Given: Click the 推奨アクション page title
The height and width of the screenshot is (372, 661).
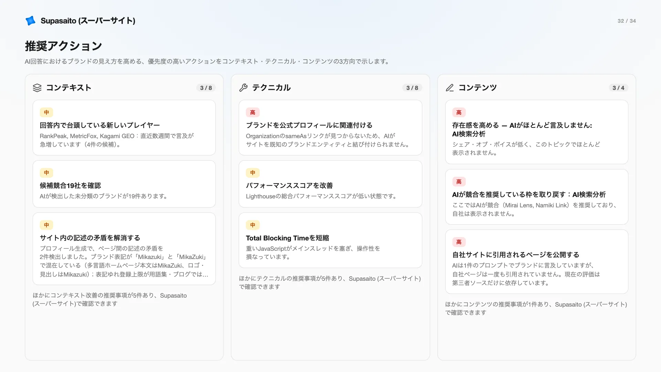Looking at the screenshot, I should click(63, 46).
